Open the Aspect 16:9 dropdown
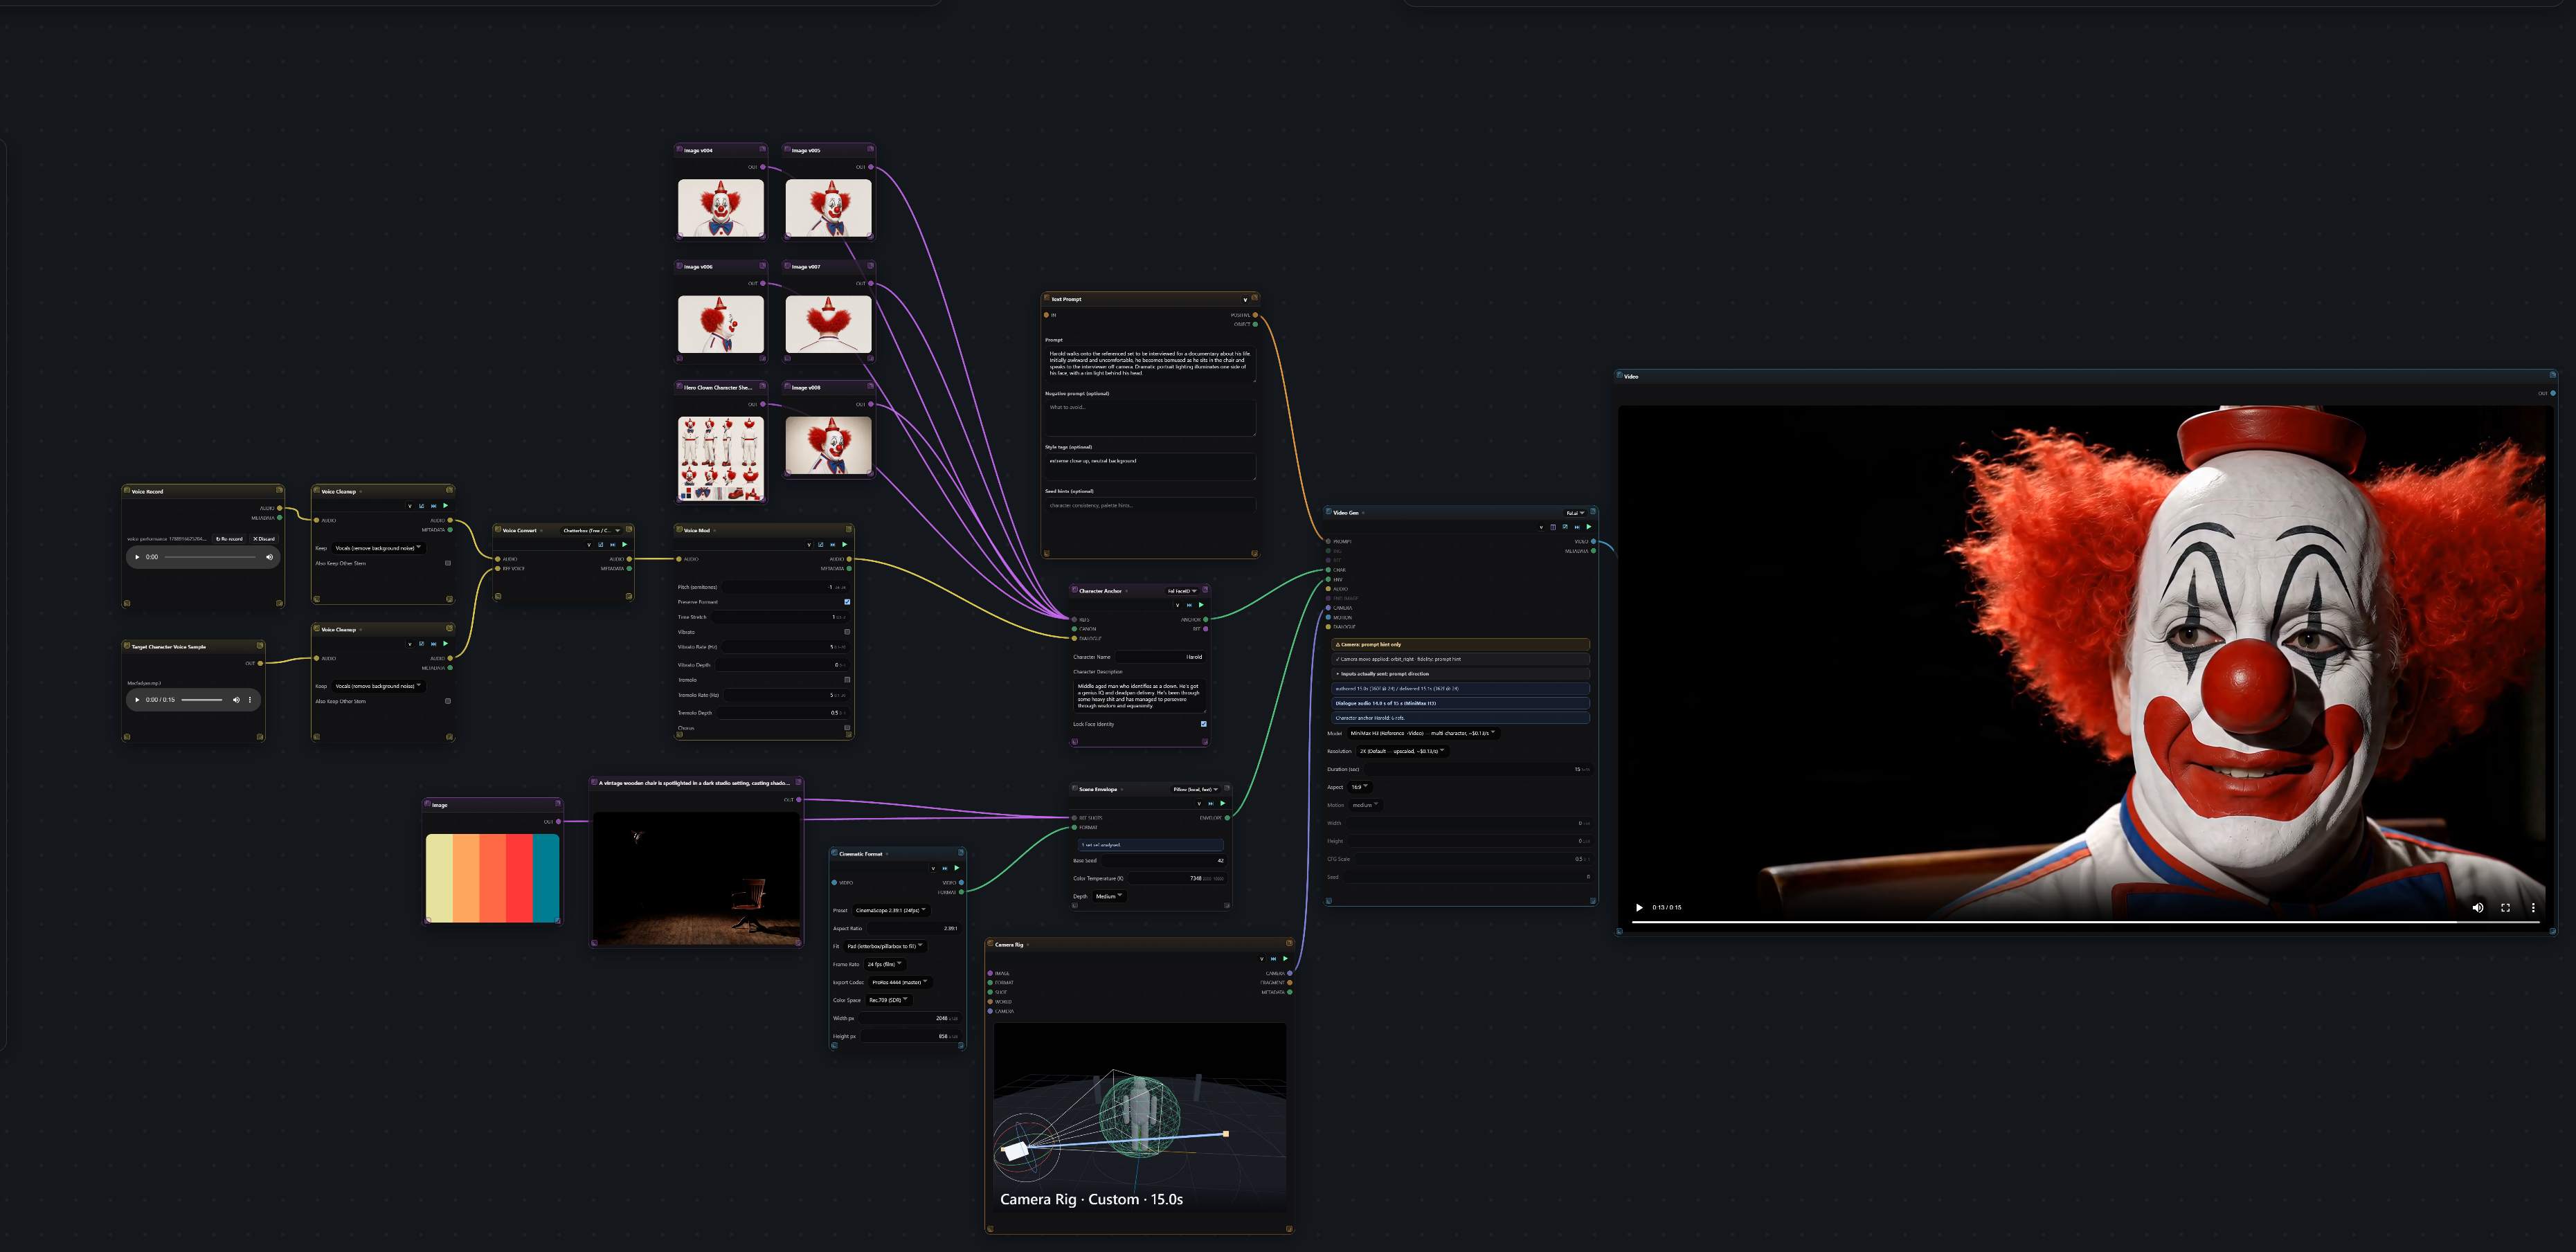The image size is (2576, 1252). tap(1360, 787)
